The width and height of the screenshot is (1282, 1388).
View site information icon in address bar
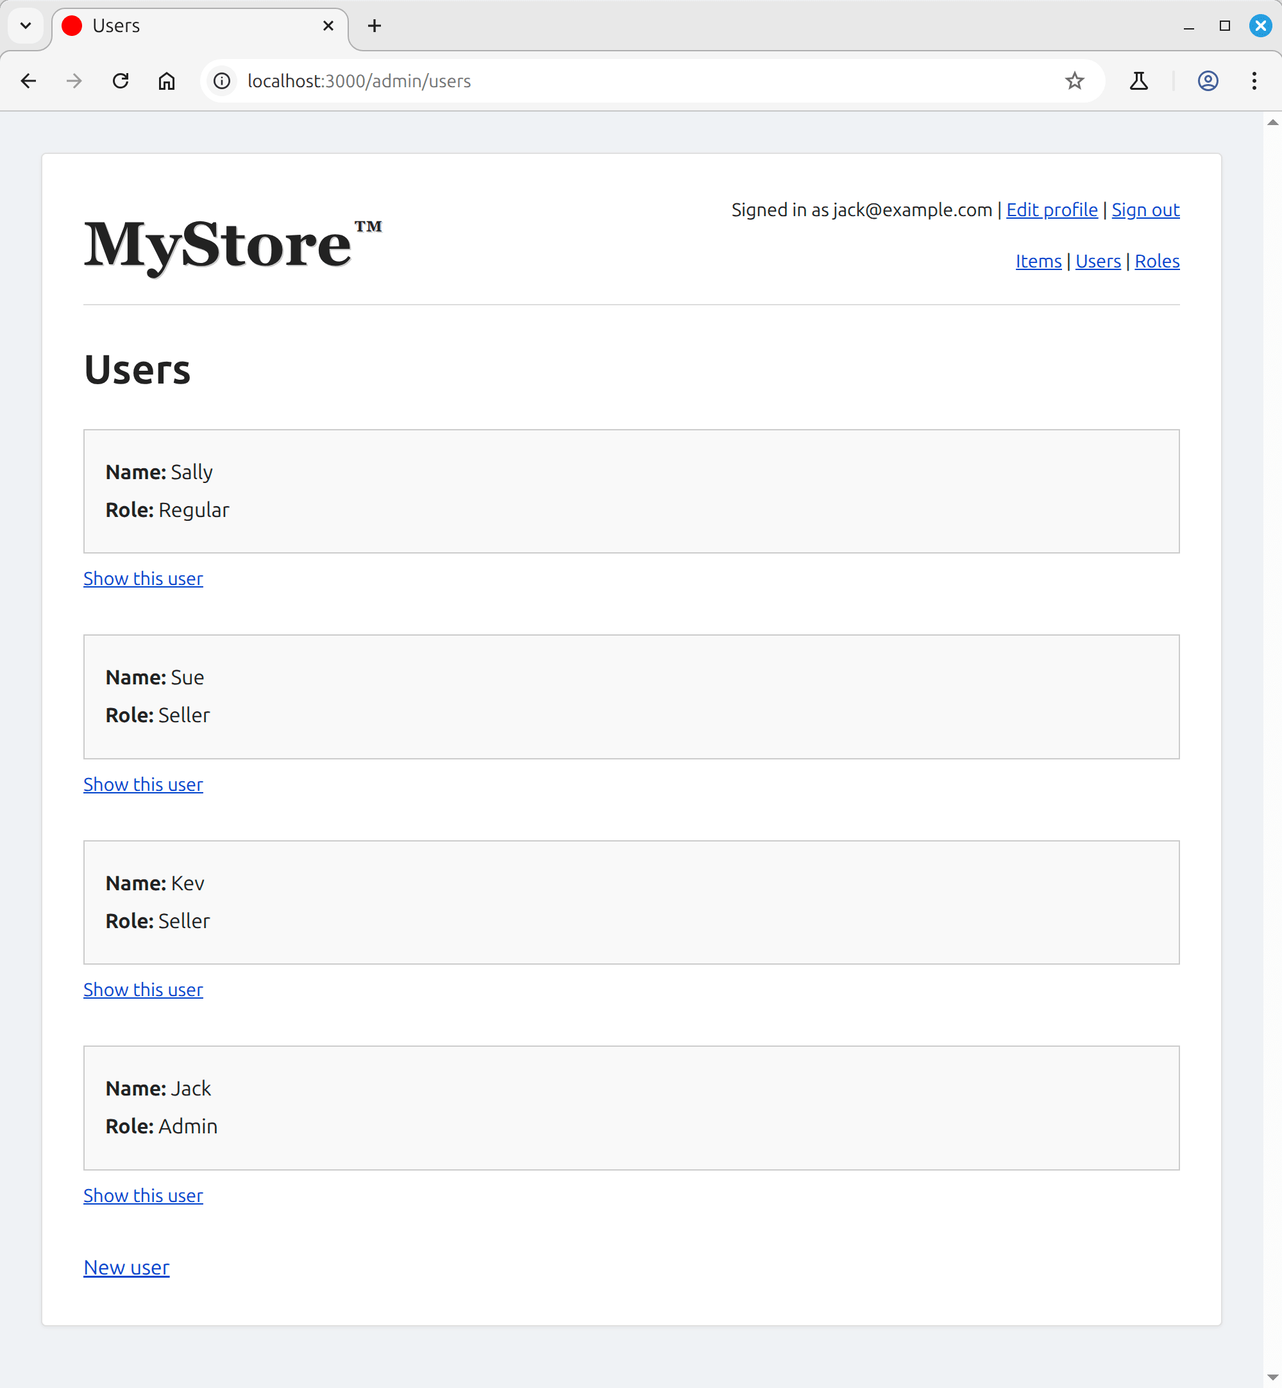coord(222,81)
